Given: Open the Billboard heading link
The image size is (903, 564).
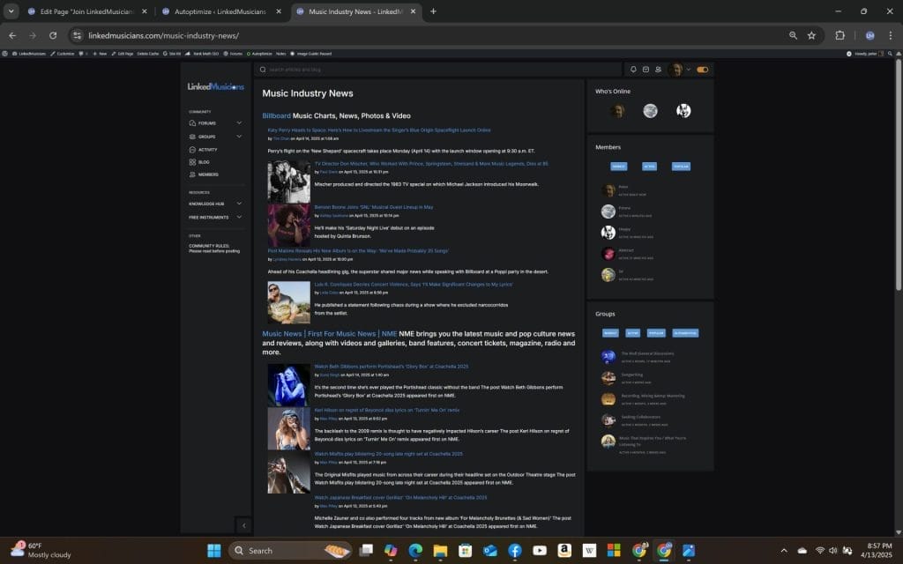Looking at the screenshot, I should [x=276, y=115].
